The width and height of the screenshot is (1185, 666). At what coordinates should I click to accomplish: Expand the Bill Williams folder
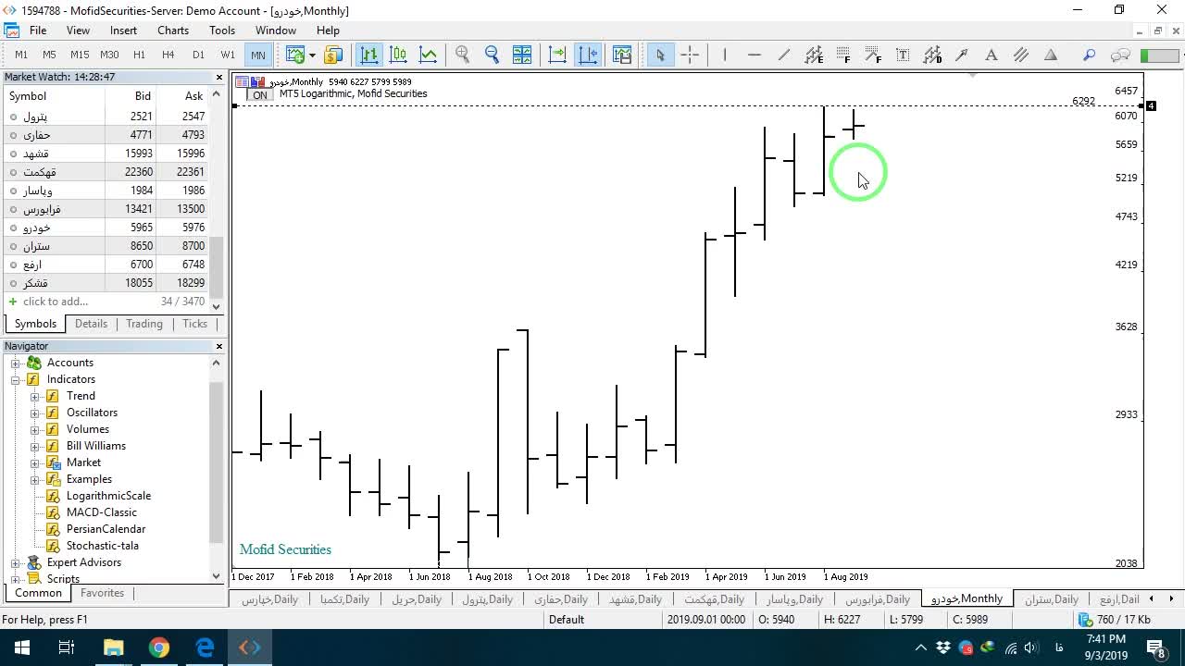click(x=35, y=446)
